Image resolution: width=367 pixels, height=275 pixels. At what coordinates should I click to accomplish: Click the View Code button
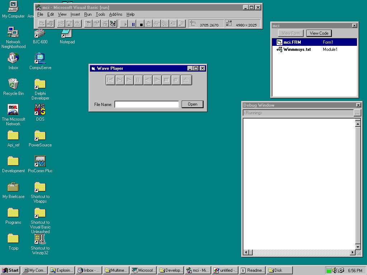click(319, 33)
